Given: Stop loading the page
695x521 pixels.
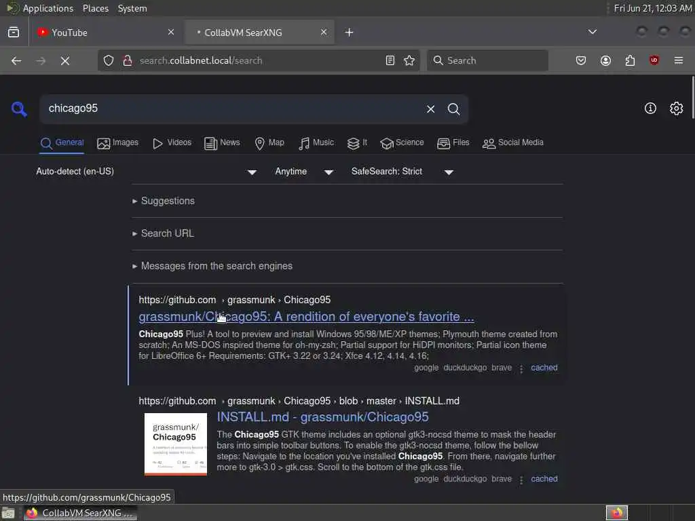Looking at the screenshot, I should click(x=65, y=60).
